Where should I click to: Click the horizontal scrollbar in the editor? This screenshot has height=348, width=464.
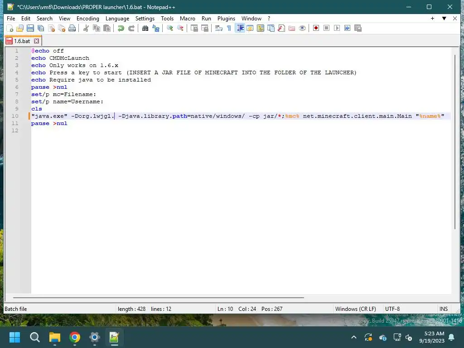pos(158,297)
